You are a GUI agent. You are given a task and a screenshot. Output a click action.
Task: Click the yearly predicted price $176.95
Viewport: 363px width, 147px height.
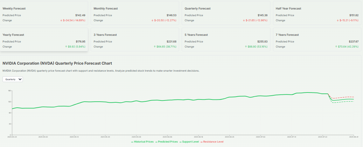[80, 42]
